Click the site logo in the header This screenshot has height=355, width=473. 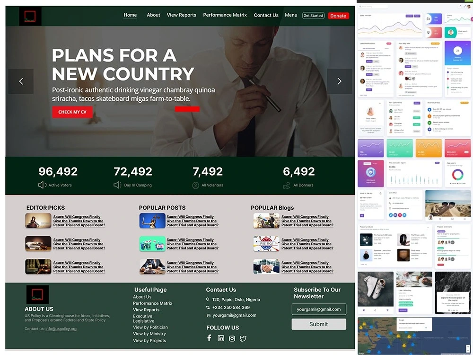[30, 16]
